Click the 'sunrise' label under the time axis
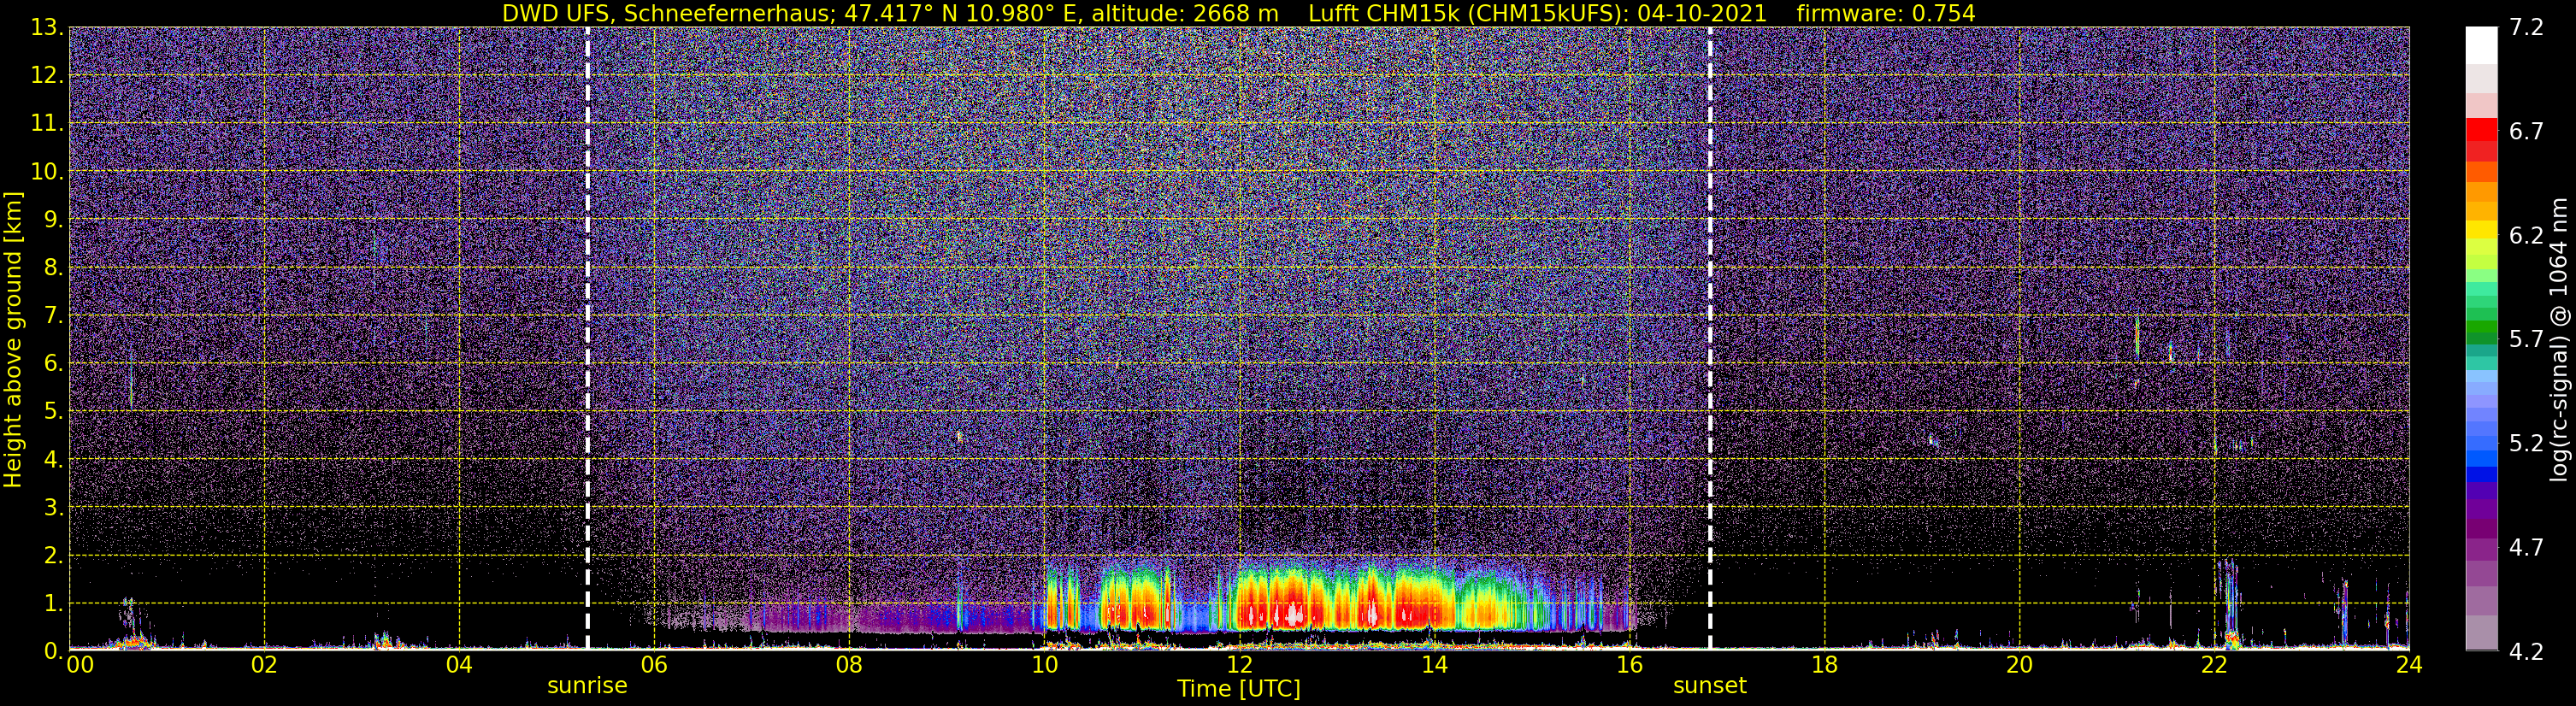2576x706 pixels. [x=587, y=686]
